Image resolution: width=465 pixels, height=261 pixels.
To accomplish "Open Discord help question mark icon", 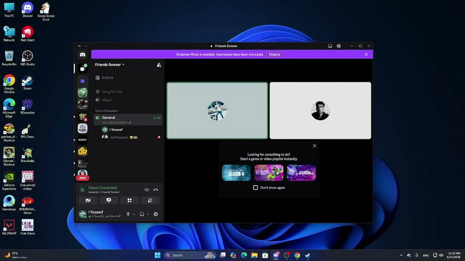I will [x=339, y=46].
